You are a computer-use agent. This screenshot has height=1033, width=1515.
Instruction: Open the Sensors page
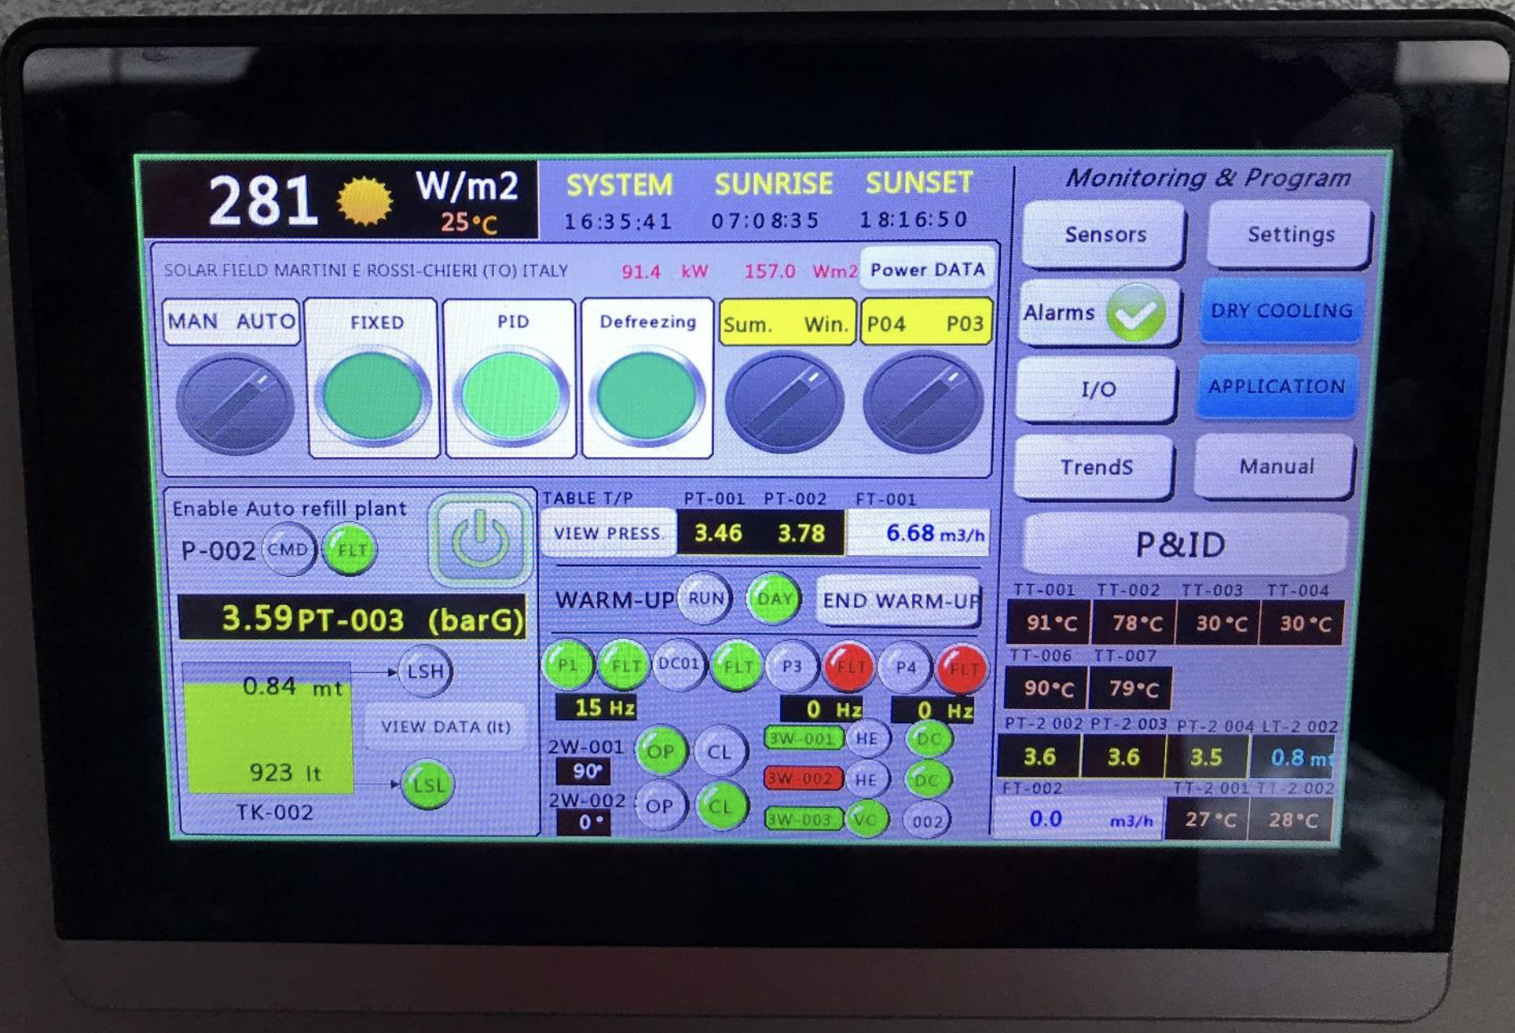[x=1105, y=234]
